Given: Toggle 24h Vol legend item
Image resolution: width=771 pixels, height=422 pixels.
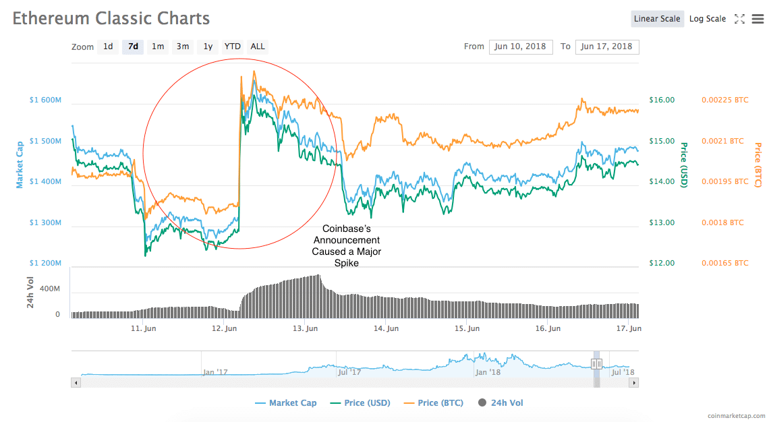Looking at the screenshot, I should (500, 403).
